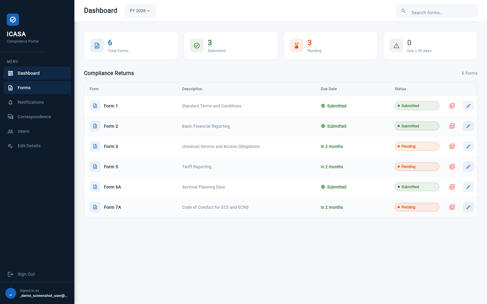Click Submitted status badge for Form 6A

[417, 187]
